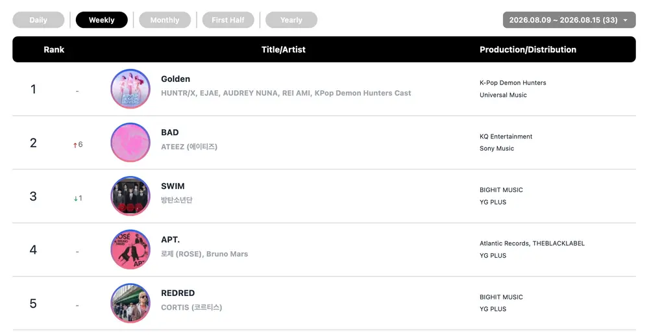
Task: Switch to the Monthly chart tab
Action: pos(165,20)
